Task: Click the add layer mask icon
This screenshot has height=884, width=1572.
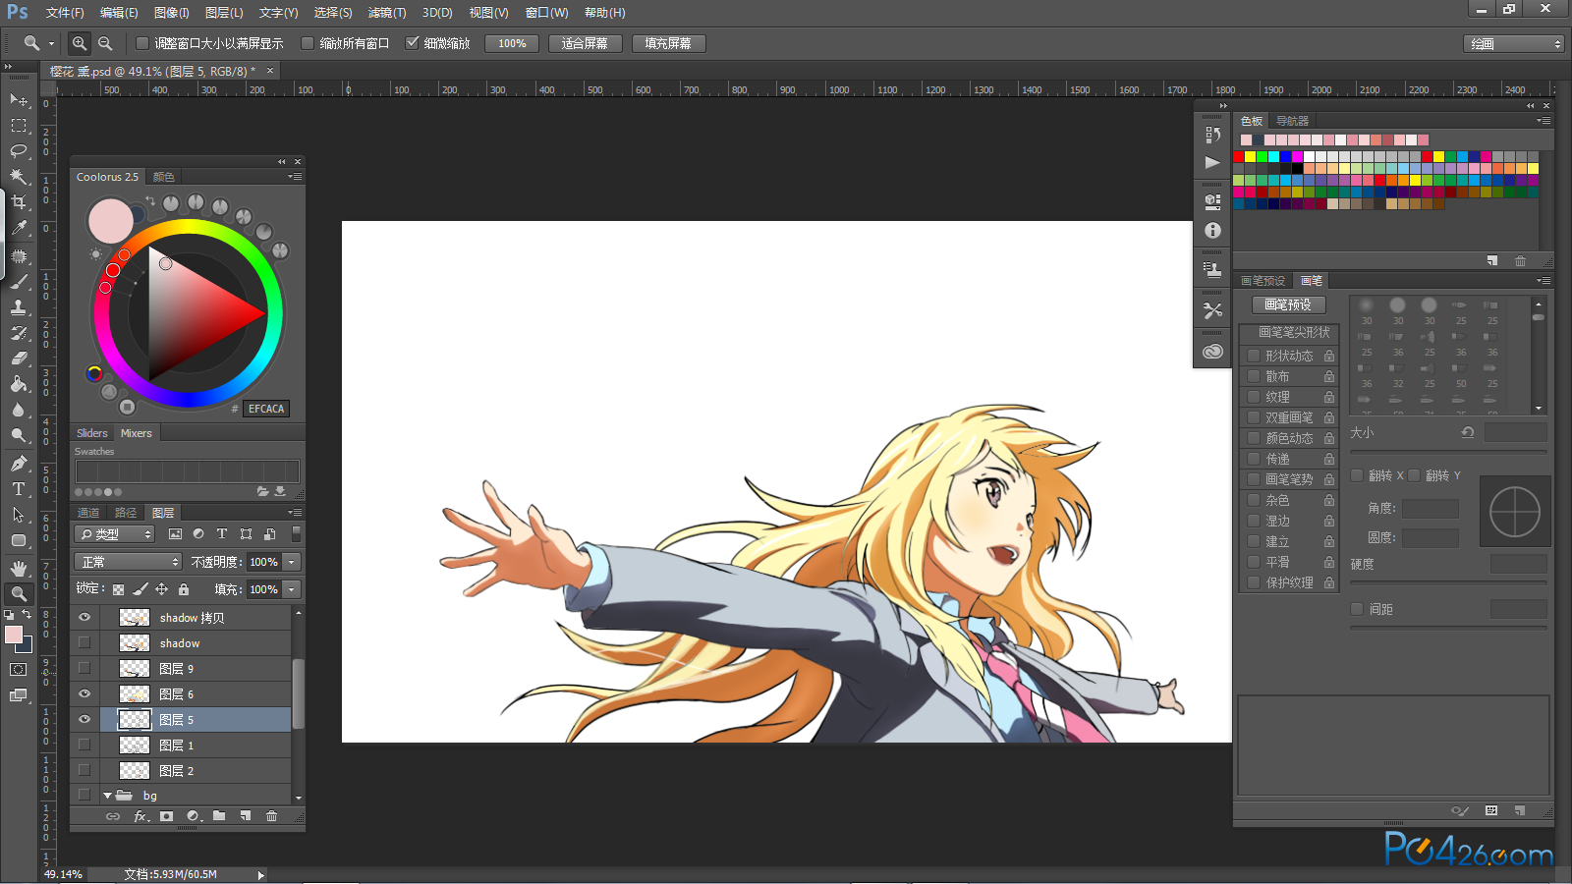Action: (167, 816)
